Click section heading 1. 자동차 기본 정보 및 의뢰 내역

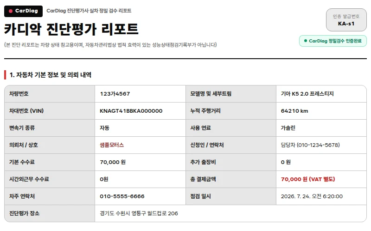(51, 75)
